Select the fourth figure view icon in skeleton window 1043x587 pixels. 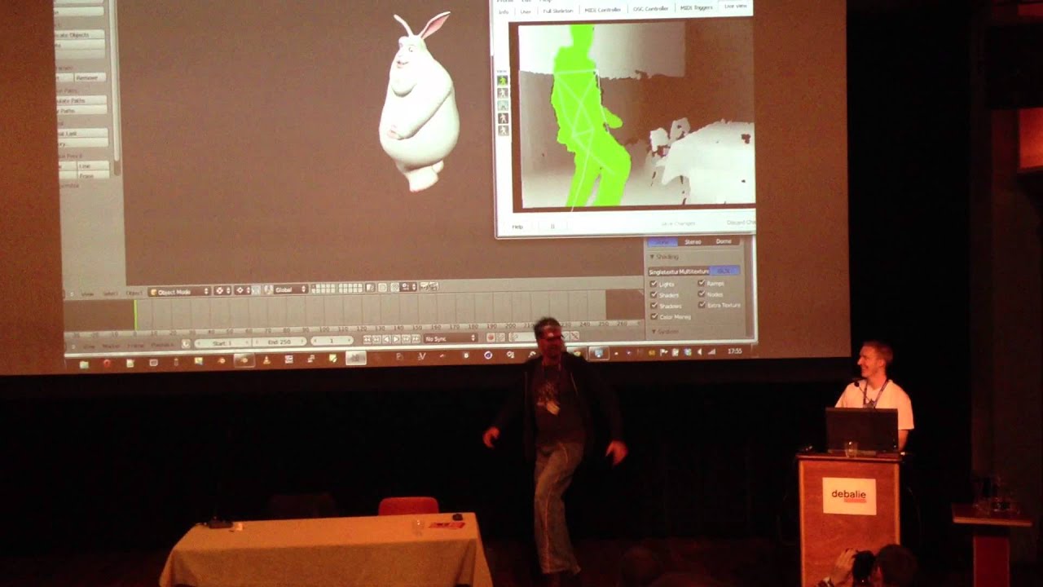pos(502,117)
